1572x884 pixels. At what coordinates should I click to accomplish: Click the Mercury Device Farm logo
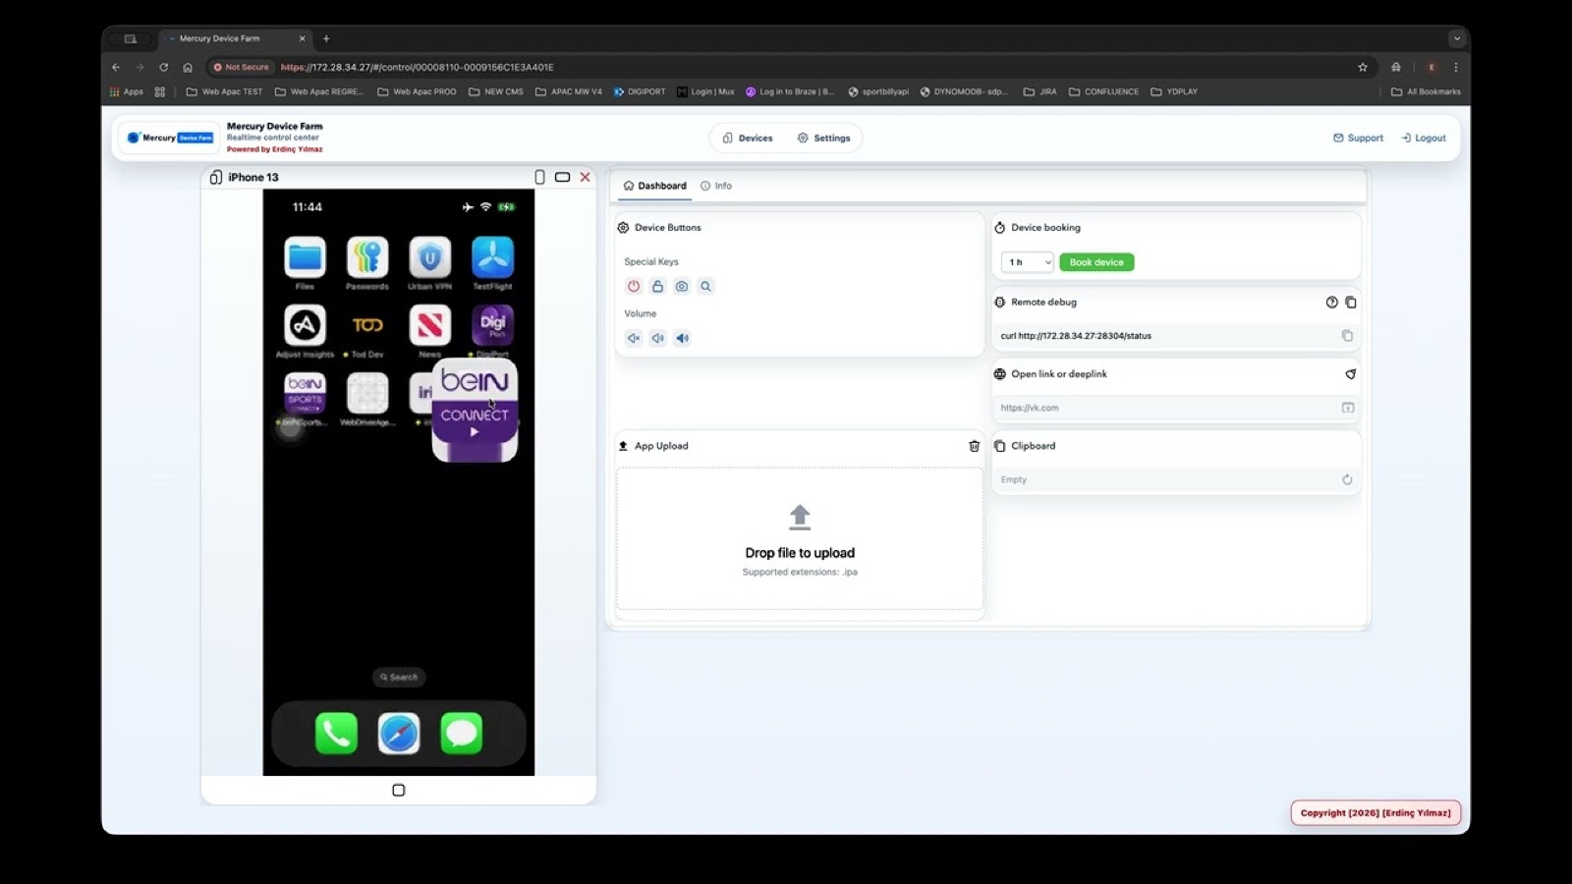coord(170,138)
